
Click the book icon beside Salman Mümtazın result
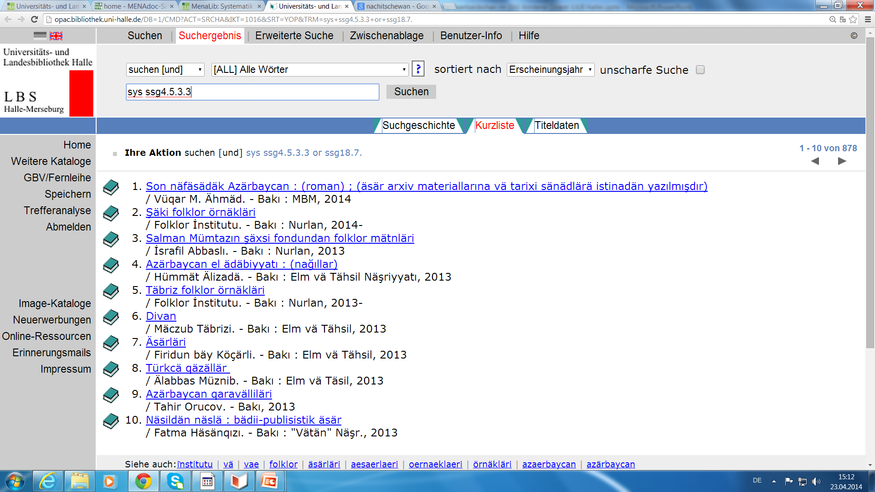111,239
